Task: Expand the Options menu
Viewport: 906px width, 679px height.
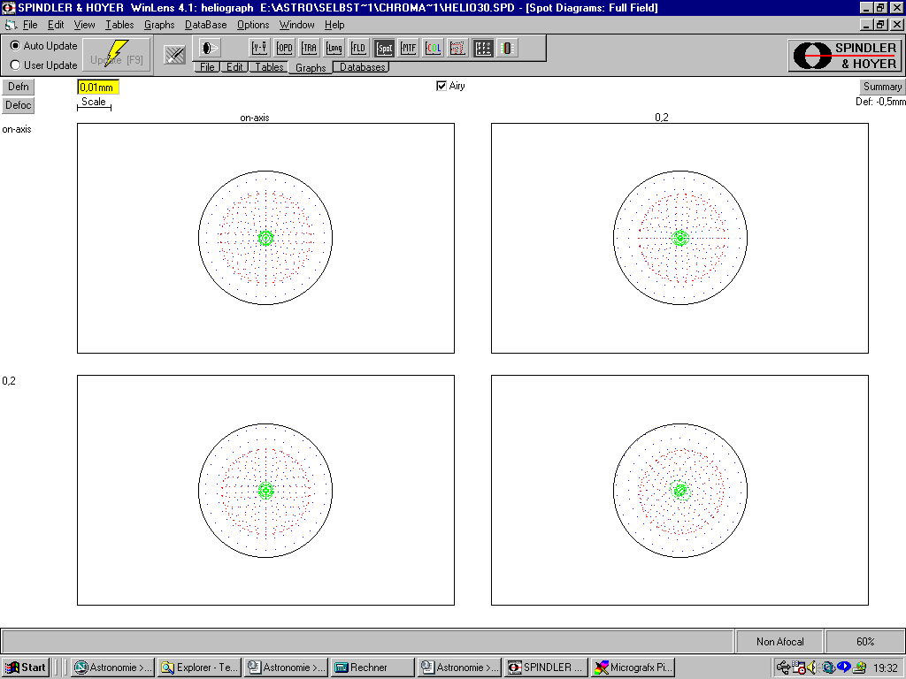Action: coord(253,25)
